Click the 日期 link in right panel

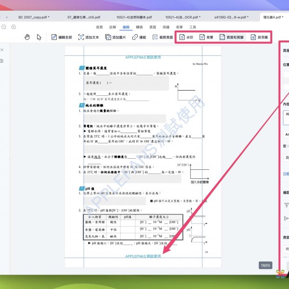tap(286, 174)
